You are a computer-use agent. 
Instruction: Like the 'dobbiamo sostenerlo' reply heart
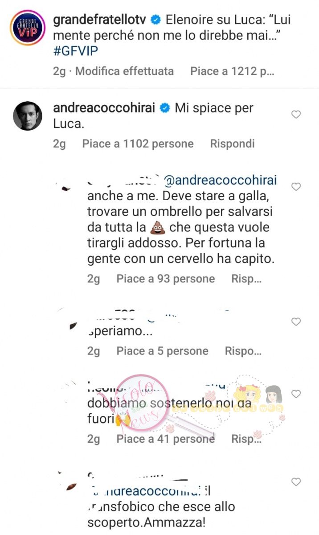pyautogui.click(x=296, y=394)
